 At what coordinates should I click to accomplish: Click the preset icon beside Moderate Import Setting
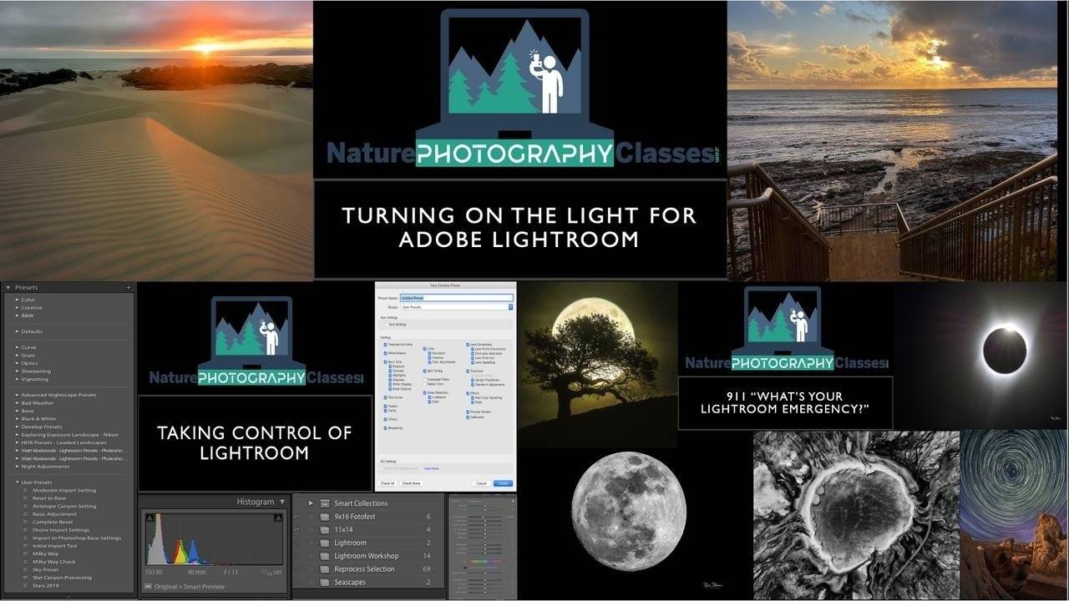26,490
